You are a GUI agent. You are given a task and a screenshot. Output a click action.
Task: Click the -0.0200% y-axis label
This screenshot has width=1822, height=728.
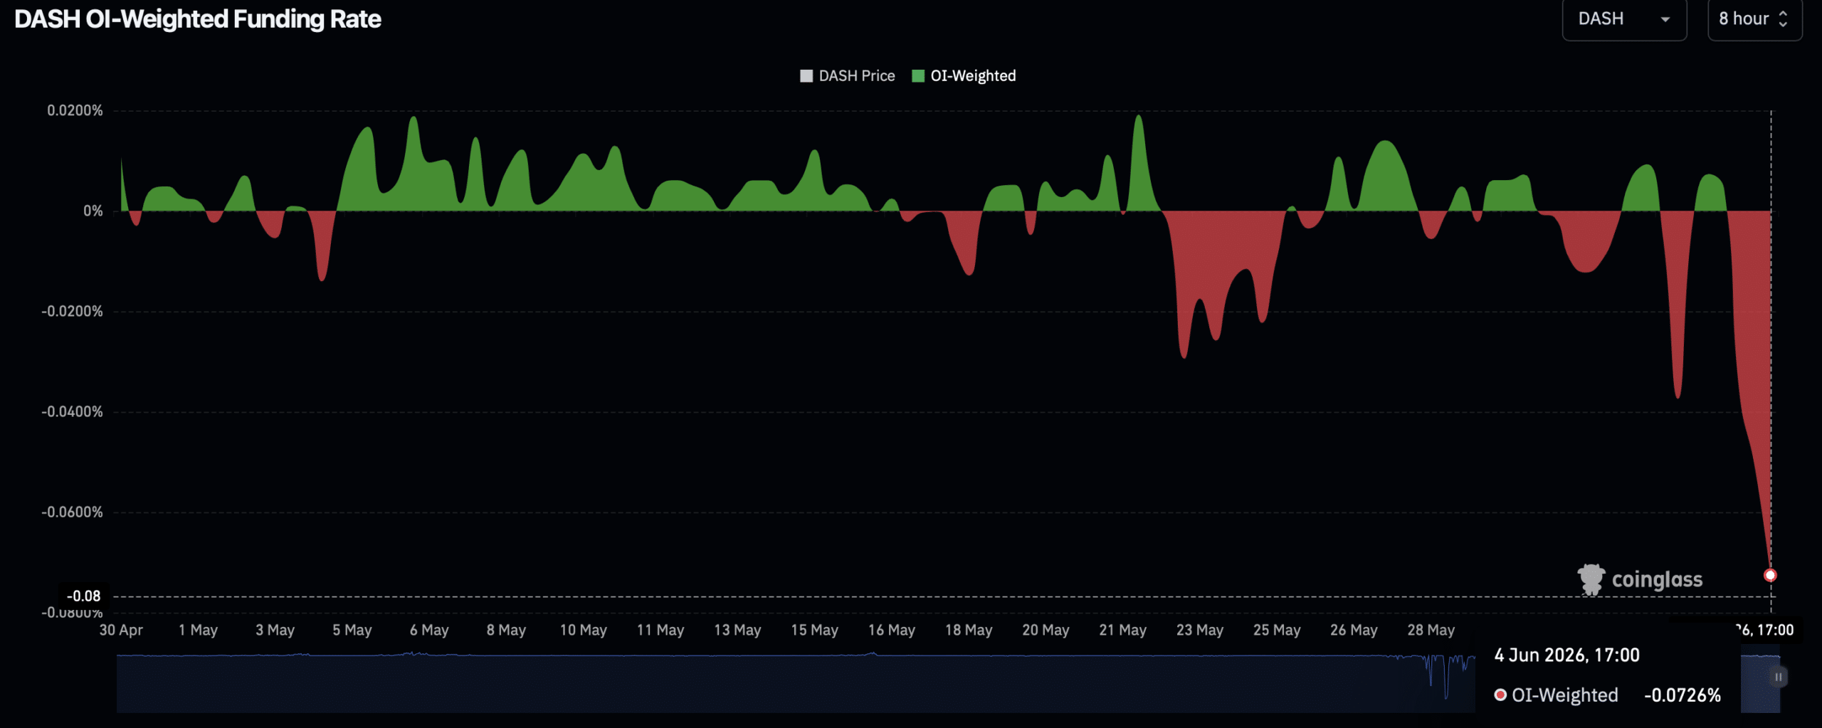pos(72,311)
